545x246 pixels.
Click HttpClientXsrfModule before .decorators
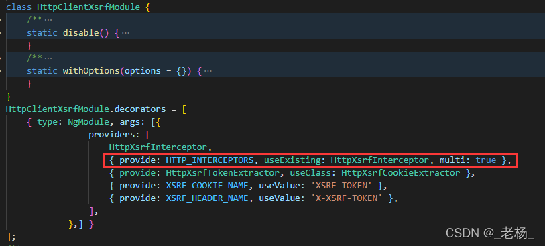coord(58,109)
